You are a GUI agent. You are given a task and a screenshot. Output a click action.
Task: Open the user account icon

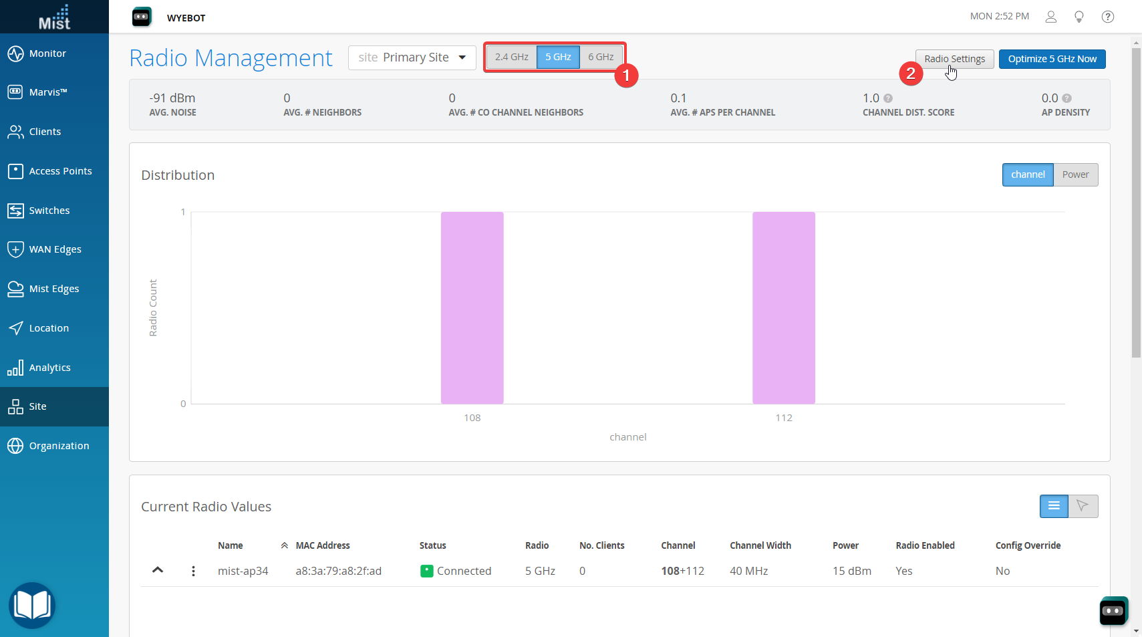click(x=1051, y=17)
